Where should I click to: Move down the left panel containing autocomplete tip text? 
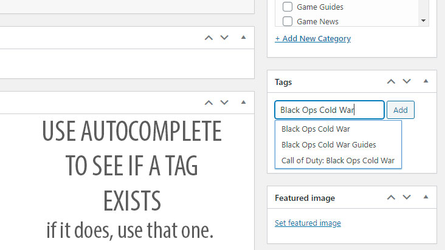pyautogui.click(x=224, y=102)
